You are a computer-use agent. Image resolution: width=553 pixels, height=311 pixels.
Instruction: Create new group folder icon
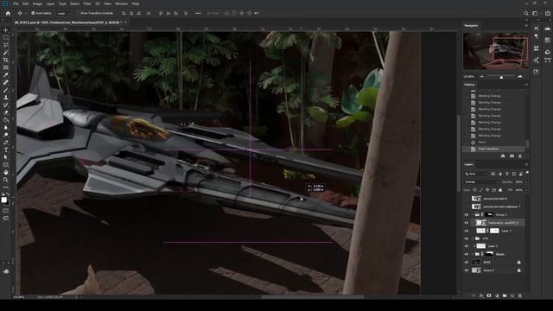(x=505, y=295)
